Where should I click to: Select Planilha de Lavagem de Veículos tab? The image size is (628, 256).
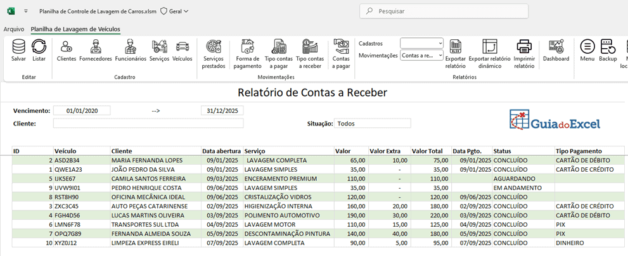pos(75,29)
